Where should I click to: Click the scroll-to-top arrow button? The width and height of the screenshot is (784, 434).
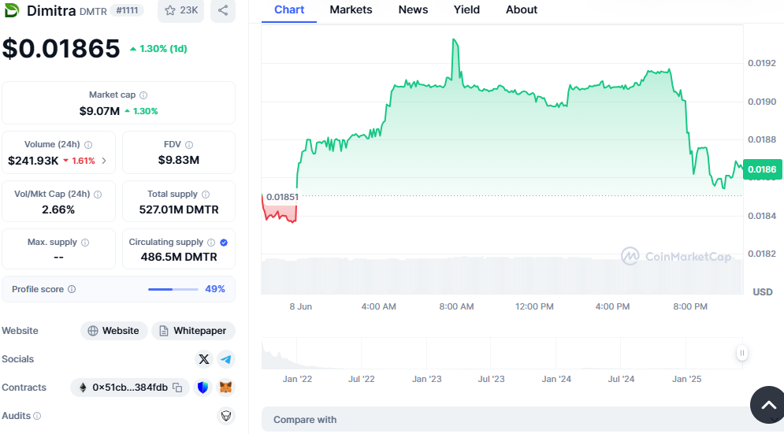tap(768, 405)
